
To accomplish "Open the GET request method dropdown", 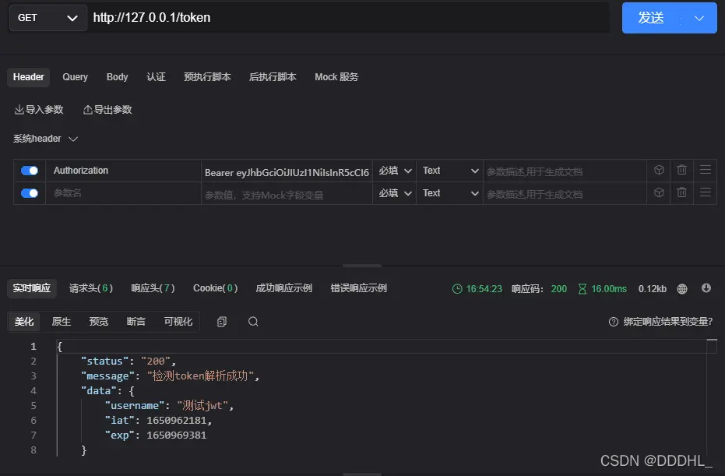I will point(48,17).
